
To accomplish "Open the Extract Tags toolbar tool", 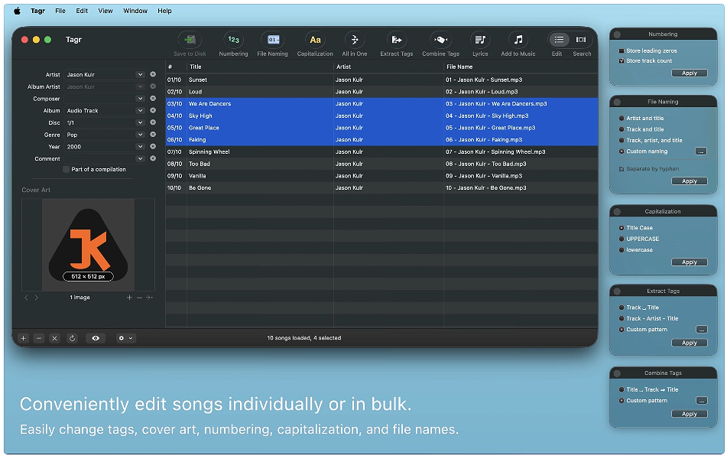I will (397, 40).
